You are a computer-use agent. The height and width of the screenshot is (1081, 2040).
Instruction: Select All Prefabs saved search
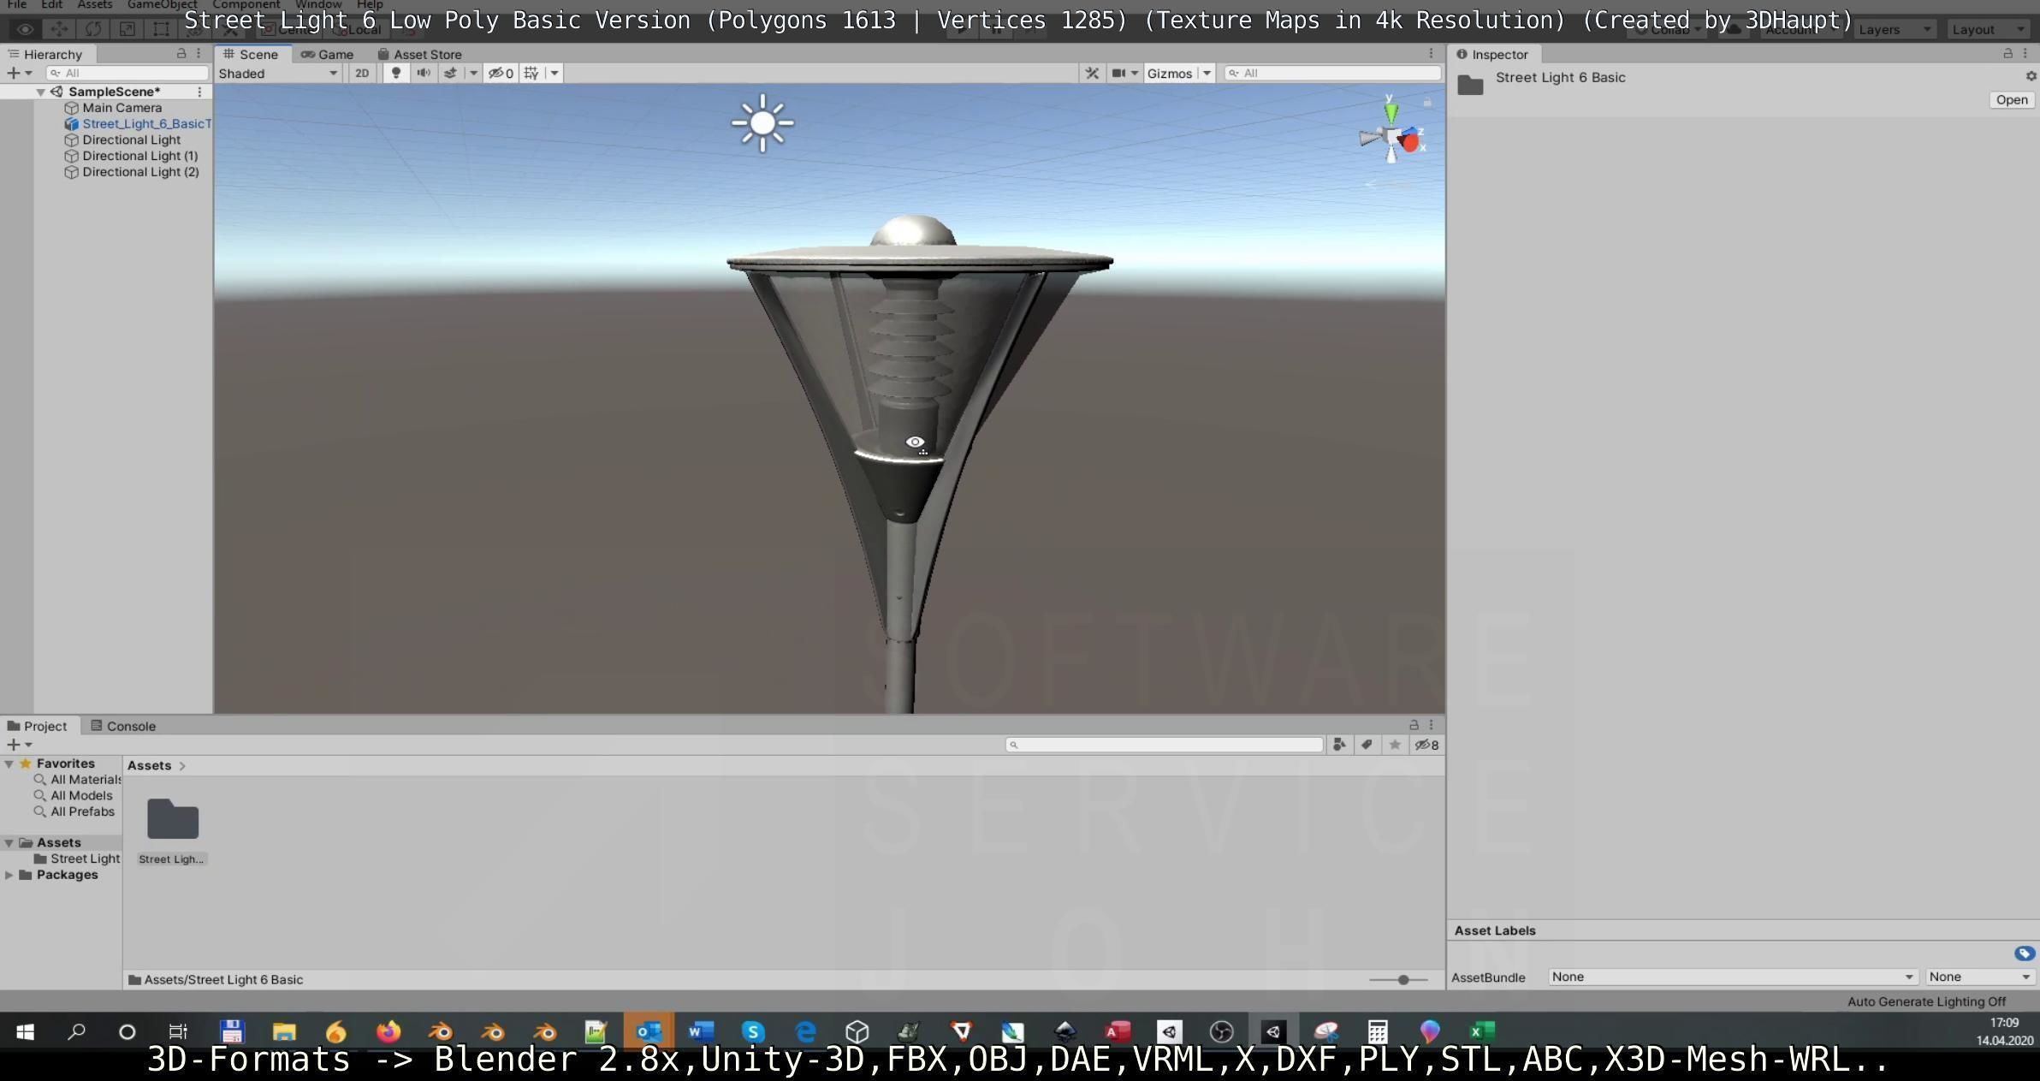coord(74,811)
